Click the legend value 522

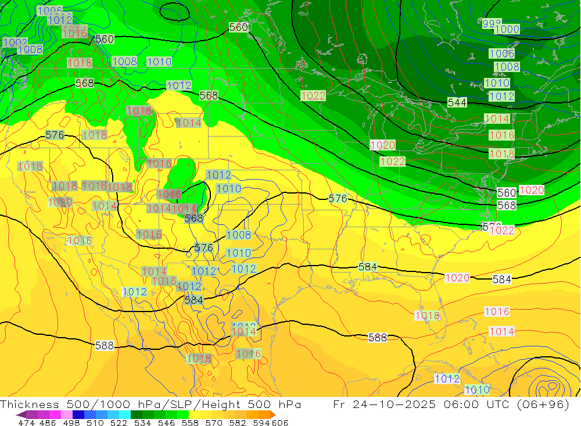coord(119,423)
